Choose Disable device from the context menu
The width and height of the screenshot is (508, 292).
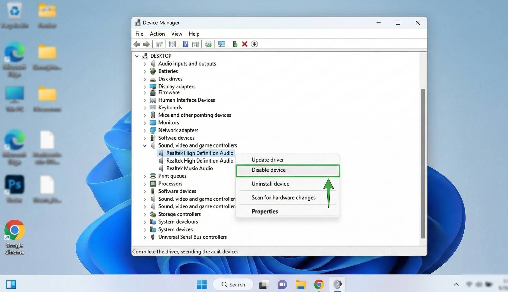pyautogui.click(x=268, y=170)
